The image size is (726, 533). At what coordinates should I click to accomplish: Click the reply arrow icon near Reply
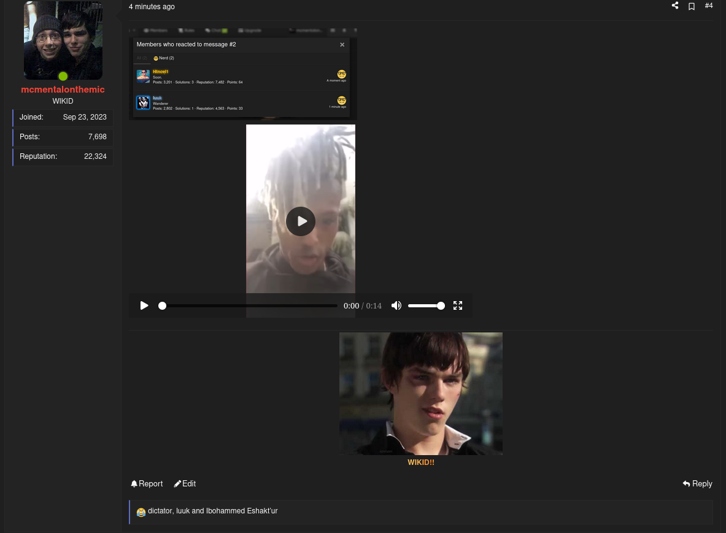[x=685, y=484]
